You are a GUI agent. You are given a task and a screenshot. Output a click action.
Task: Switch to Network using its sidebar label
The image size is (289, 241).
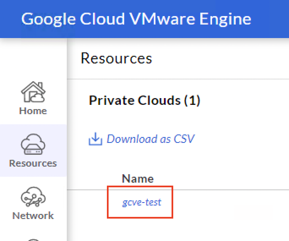click(33, 216)
